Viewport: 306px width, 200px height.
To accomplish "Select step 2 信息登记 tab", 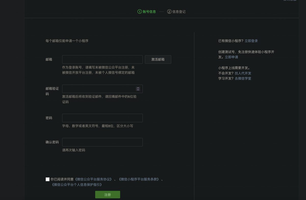I will point(176,11).
